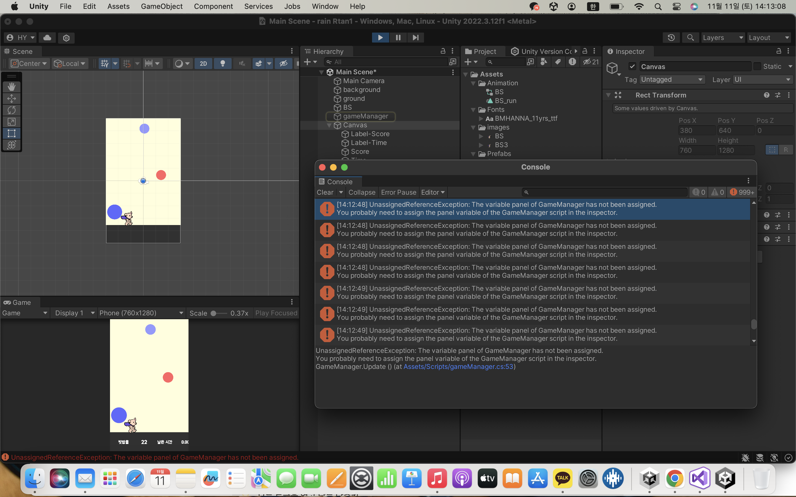Image resolution: width=796 pixels, height=497 pixels.
Task: Collapse the Canvas tree node
Action: pyautogui.click(x=329, y=125)
